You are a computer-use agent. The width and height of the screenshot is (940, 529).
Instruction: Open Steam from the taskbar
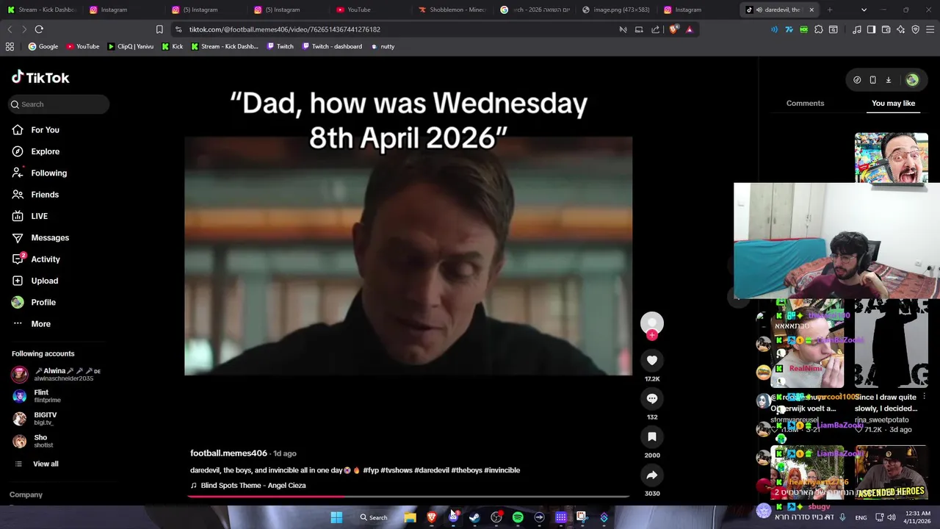tap(474, 517)
